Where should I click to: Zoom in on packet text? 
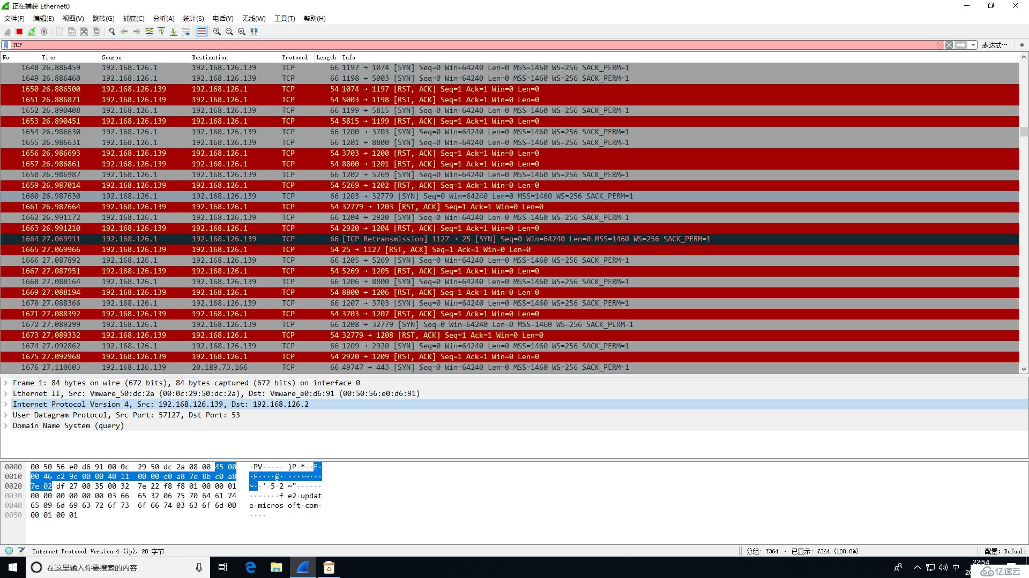click(x=217, y=32)
